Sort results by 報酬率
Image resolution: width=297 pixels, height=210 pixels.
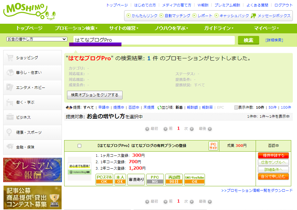[x=208, y=107]
